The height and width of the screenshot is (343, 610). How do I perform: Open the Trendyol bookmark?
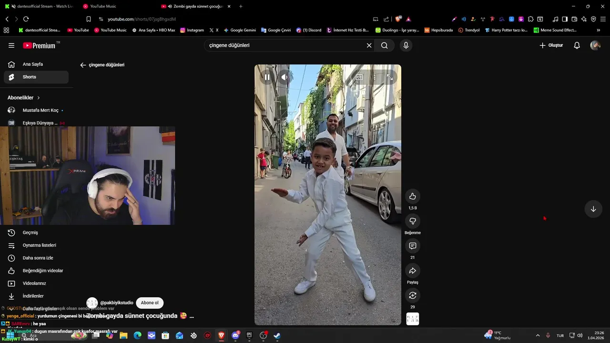point(469,30)
